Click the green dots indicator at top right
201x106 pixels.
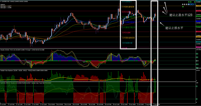[191, 2]
